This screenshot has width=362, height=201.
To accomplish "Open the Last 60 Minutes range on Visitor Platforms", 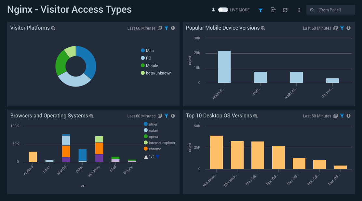I will click(x=141, y=28).
